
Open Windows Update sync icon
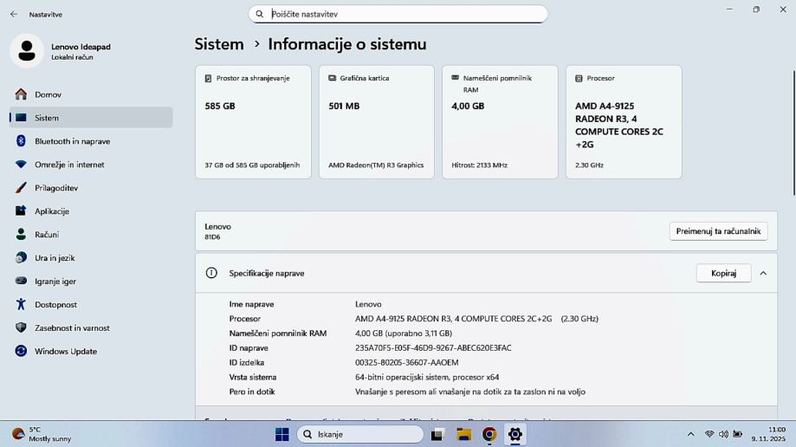coord(21,351)
